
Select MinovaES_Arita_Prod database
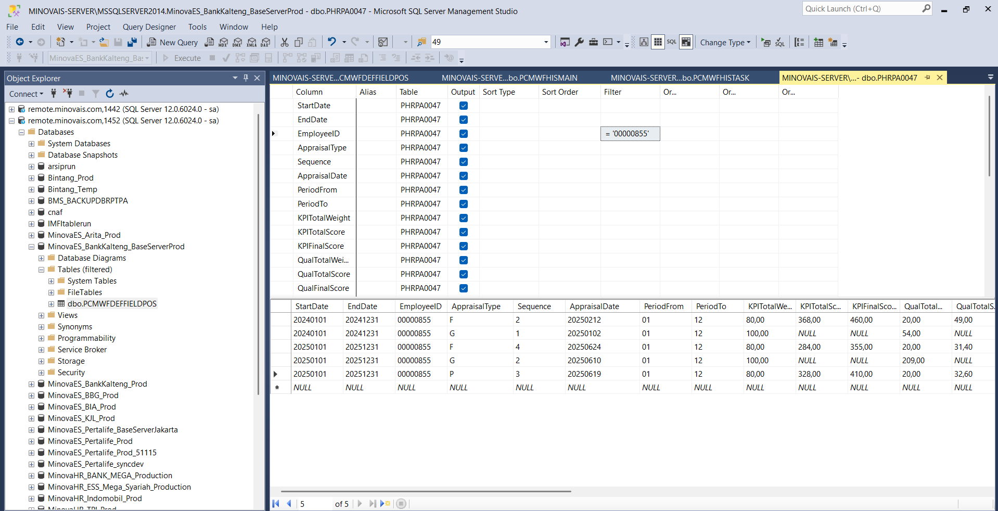tap(84, 235)
